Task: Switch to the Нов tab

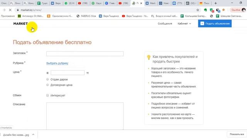Action: (164, 3)
